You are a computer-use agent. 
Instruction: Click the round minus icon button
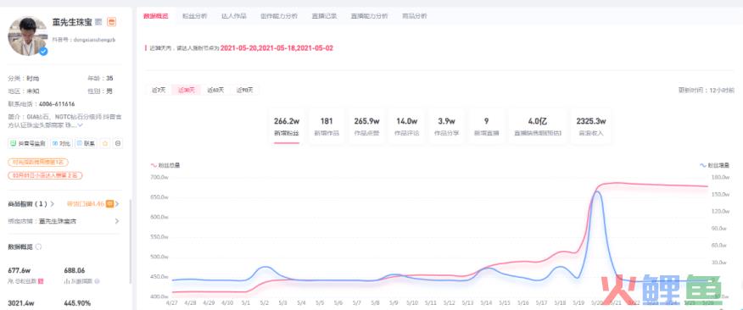[118, 143]
